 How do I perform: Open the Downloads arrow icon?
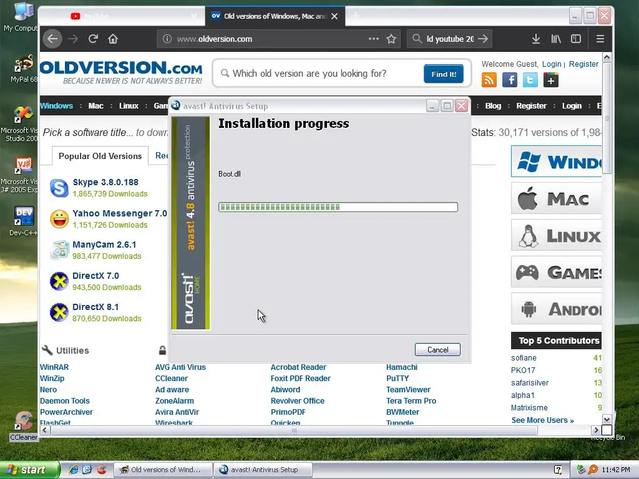tap(536, 39)
